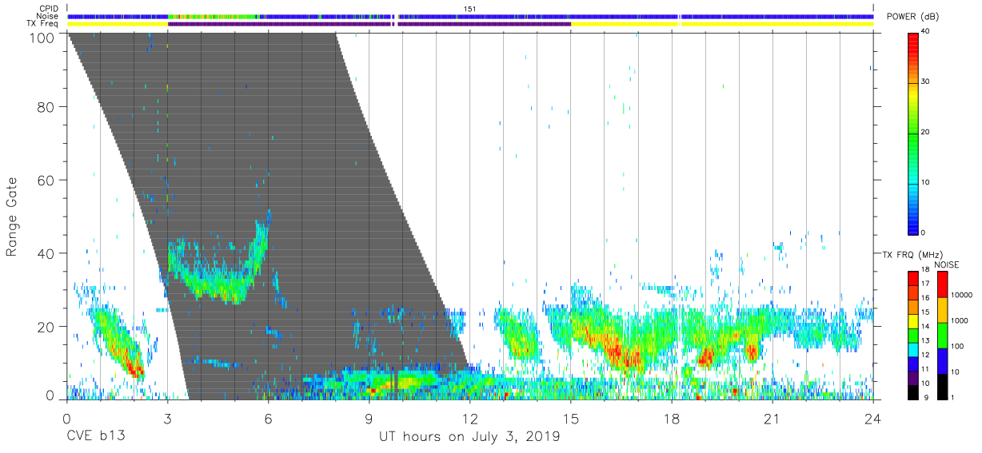Click 'UT hours on July 3, 2019' axis title

tap(469, 436)
